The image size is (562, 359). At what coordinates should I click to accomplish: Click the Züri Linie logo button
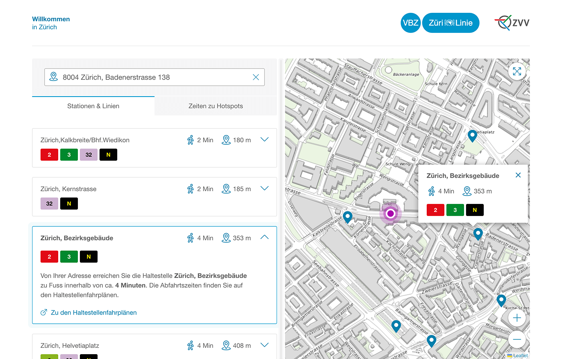[x=450, y=23]
